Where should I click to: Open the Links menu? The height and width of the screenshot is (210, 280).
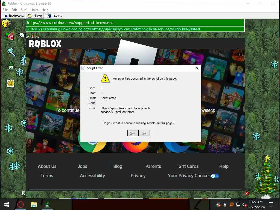[x=34, y=10]
